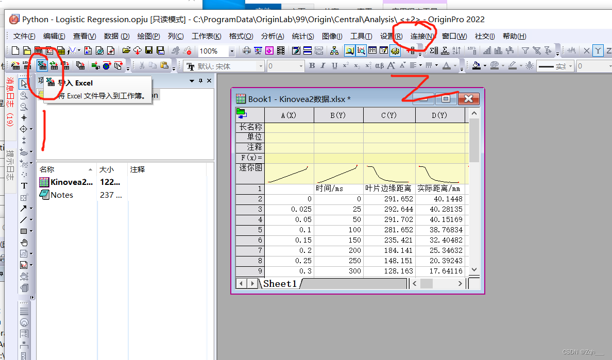Click the slide show presentation icon
612x360 pixels.
(x=258, y=50)
